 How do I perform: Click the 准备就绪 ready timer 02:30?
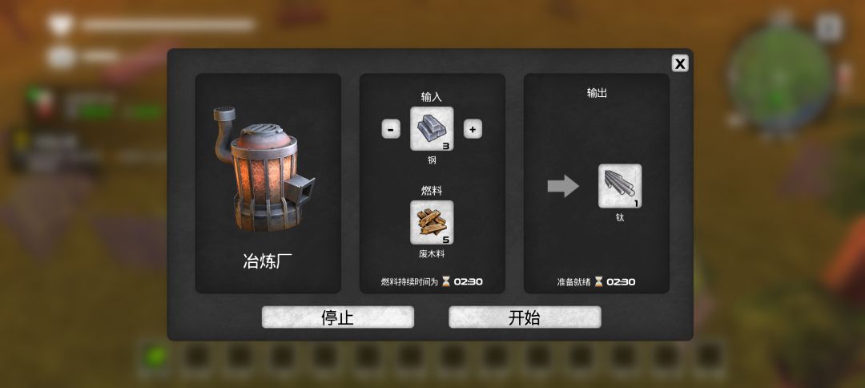tap(622, 281)
